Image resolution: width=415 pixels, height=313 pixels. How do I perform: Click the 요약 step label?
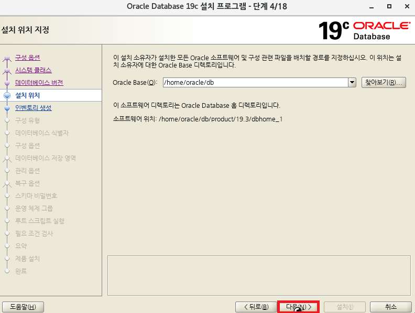(21, 246)
